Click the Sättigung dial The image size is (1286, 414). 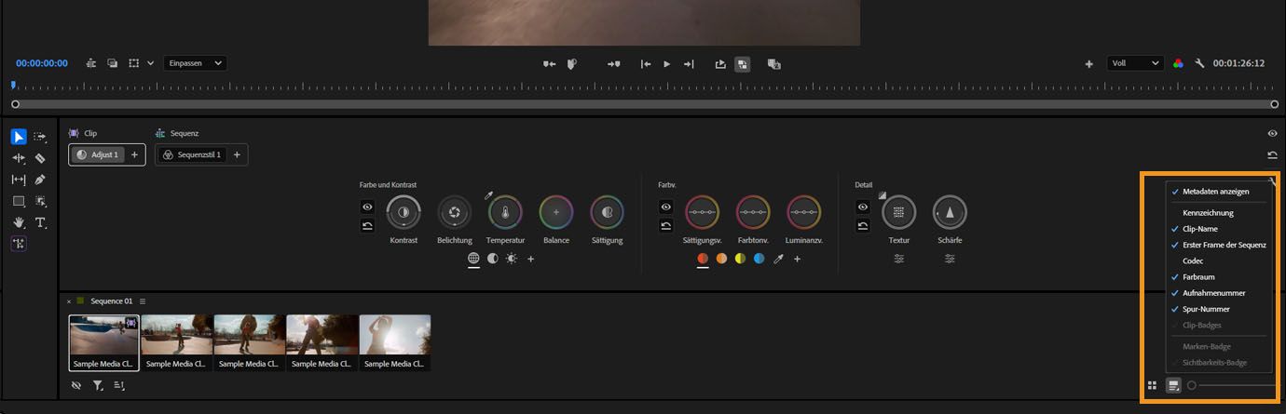point(608,212)
